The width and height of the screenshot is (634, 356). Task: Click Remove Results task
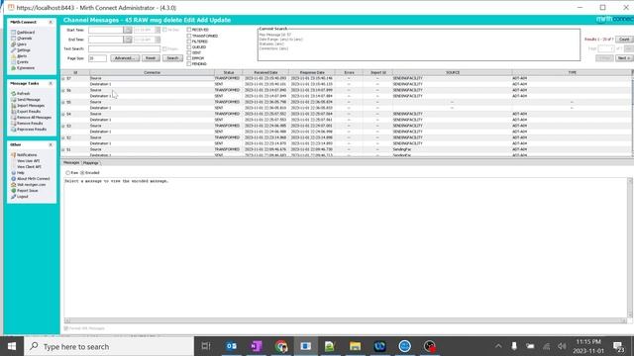30,123
